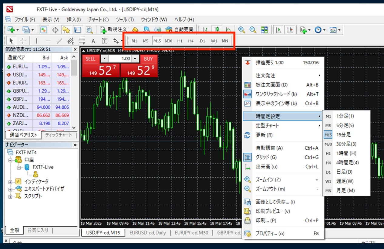The image size is (384, 249).
Task: Switch to M30 timeframe in toolbar
Action: click(168, 41)
